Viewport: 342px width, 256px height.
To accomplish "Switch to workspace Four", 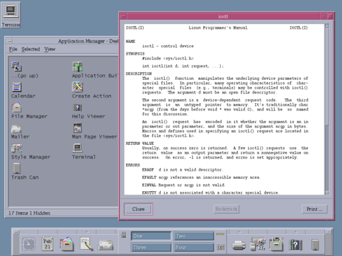I will 194,247.
